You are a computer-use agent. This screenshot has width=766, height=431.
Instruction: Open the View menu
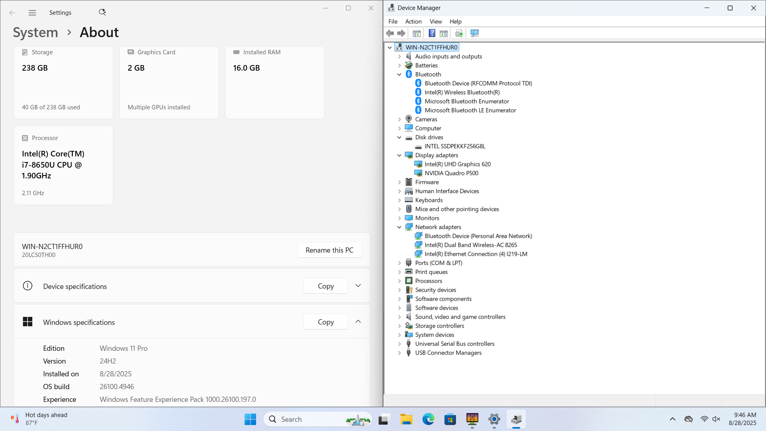[436, 22]
